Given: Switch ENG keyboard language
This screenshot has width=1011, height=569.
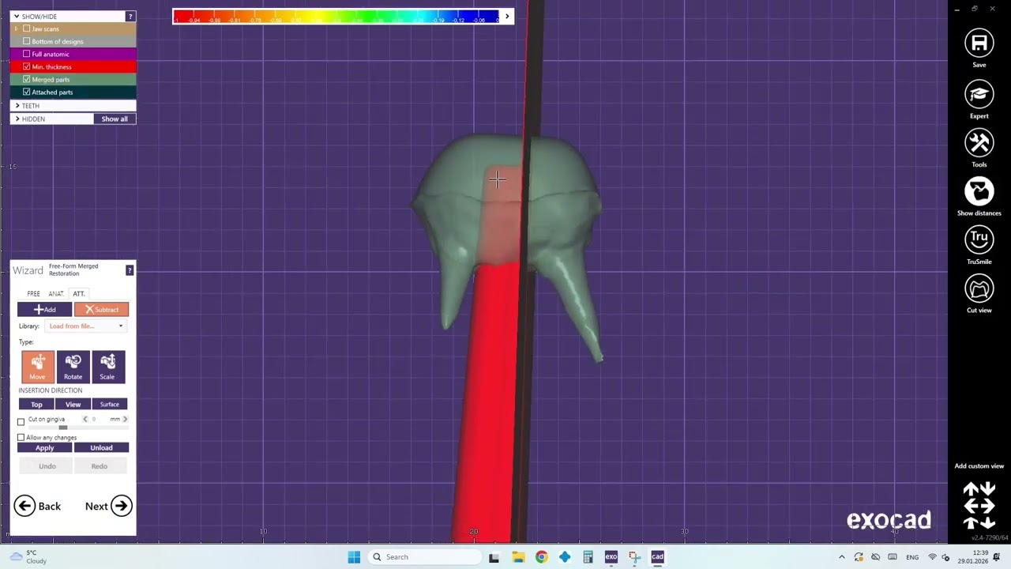Looking at the screenshot, I should tap(912, 557).
